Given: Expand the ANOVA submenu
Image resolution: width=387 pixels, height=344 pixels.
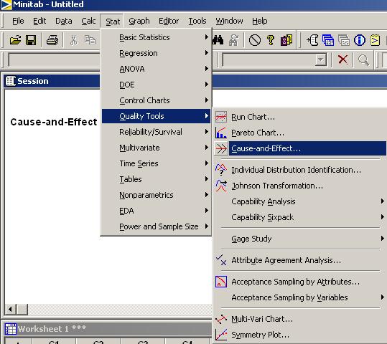Looking at the screenshot, I should [x=157, y=69].
